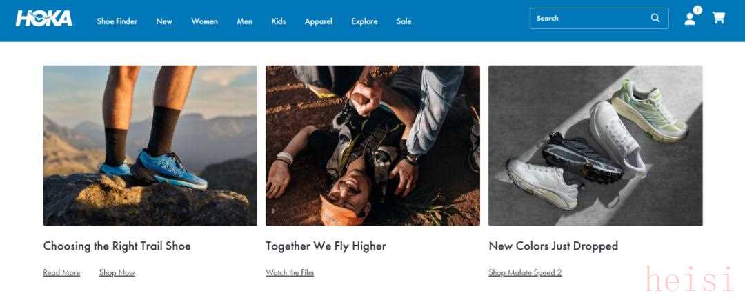Click the Read More link

tap(61, 272)
